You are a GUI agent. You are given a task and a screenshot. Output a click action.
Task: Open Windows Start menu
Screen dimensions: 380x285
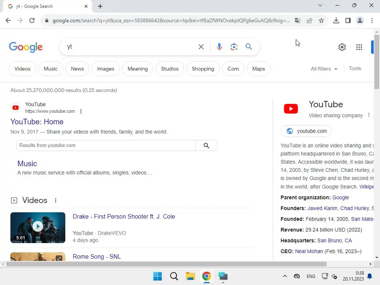157,276
